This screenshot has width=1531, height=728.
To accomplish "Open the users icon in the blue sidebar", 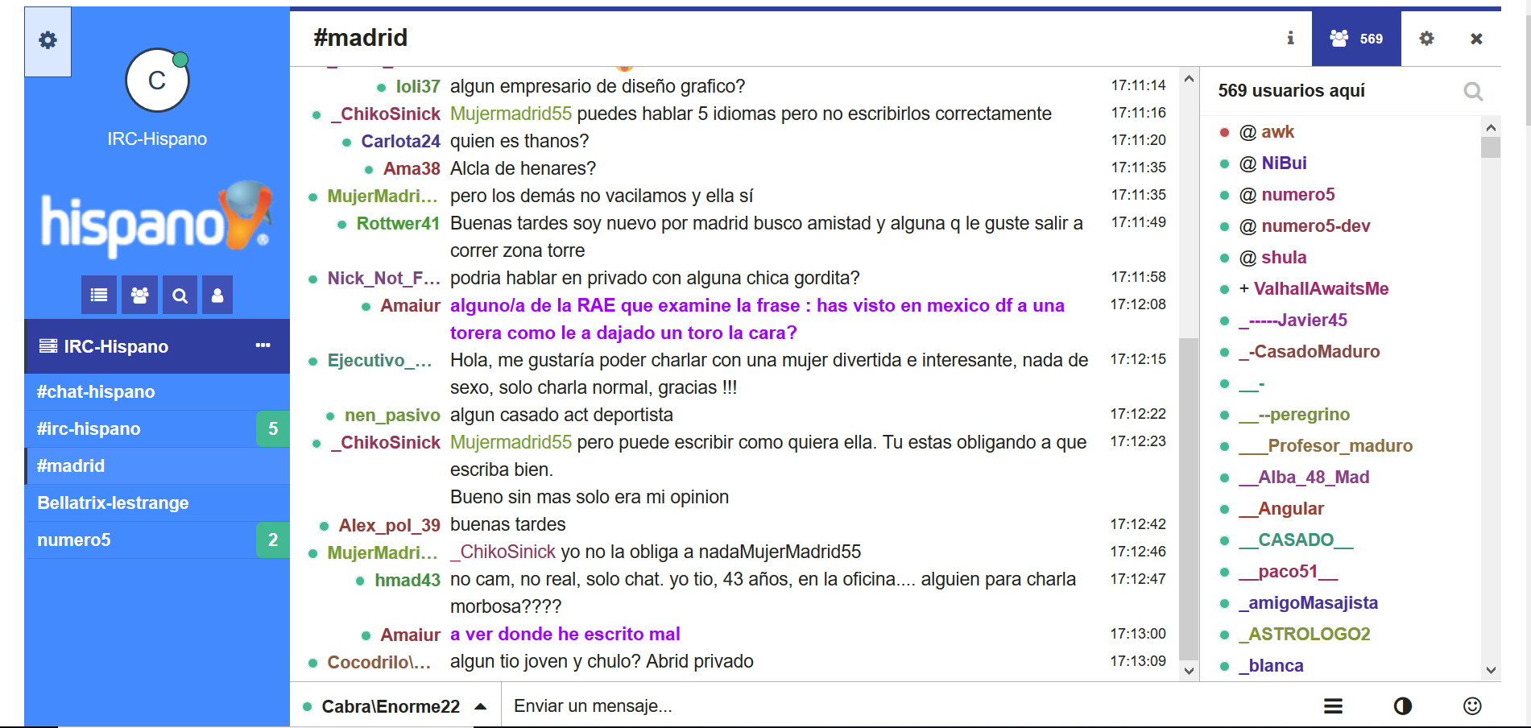I will pos(139,295).
